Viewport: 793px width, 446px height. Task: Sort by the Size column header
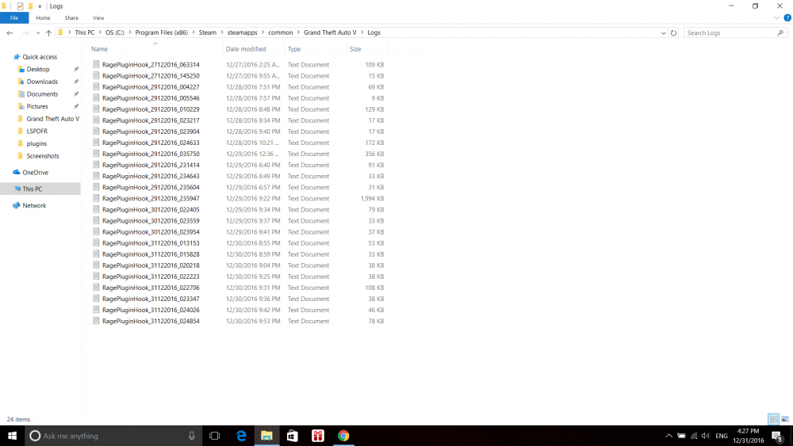coord(355,49)
